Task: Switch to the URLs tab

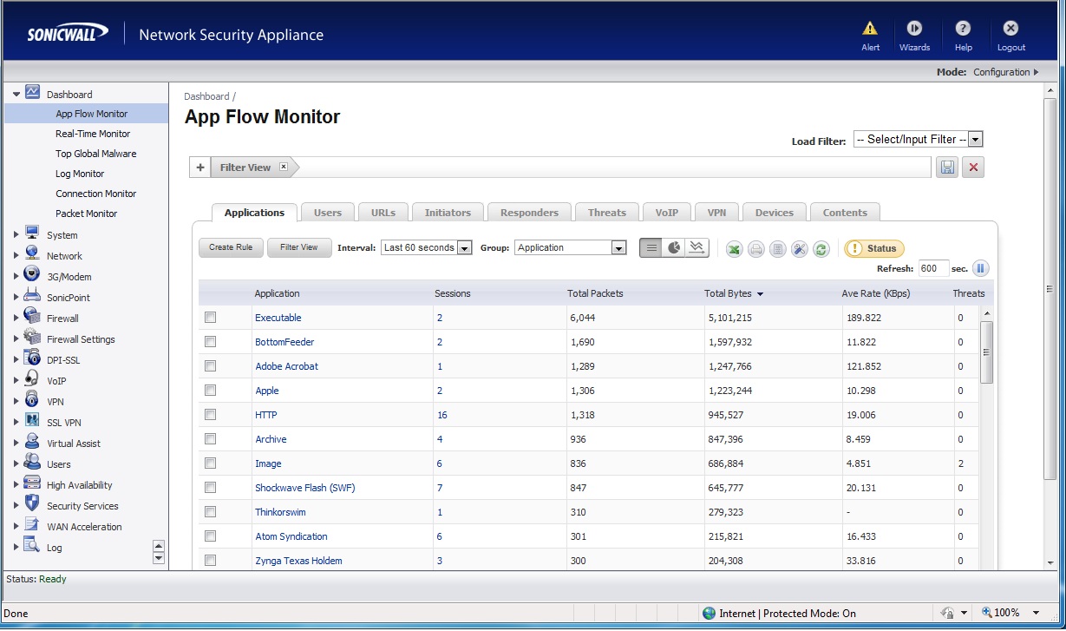Action: (x=383, y=213)
